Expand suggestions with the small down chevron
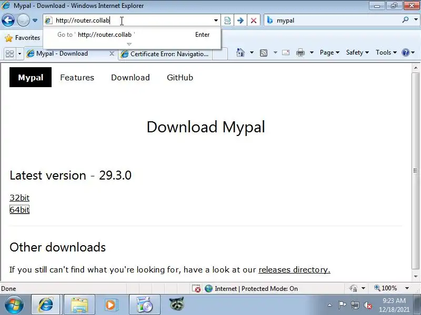421x315 pixels. click(x=129, y=44)
